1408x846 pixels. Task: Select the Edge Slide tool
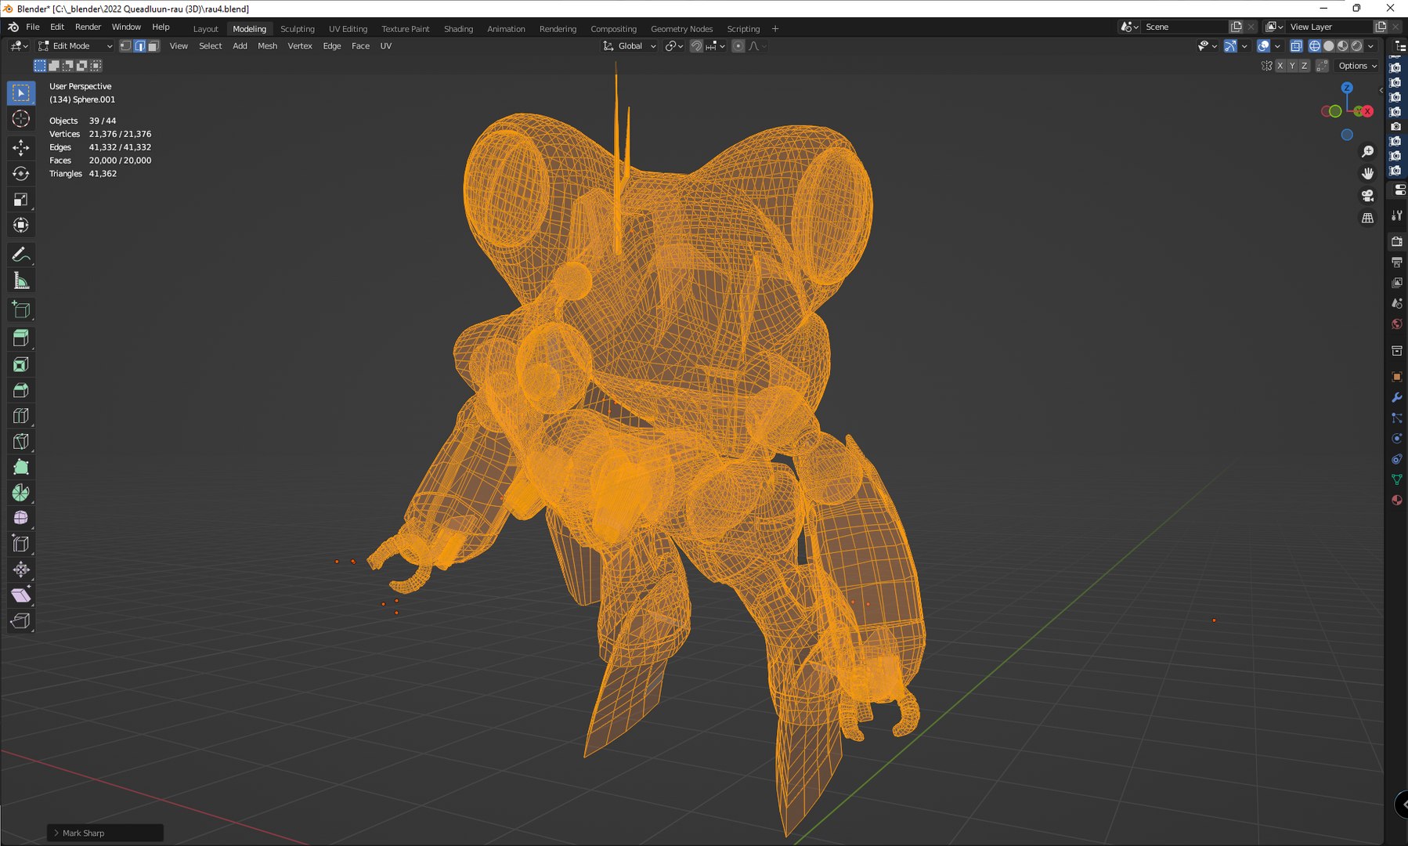tap(21, 544)
